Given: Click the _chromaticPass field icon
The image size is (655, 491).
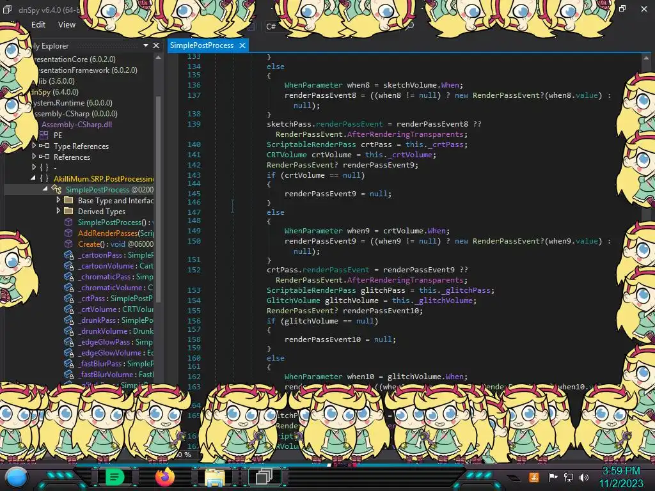Looking at the screenshot, I should (x=68, y=277).
